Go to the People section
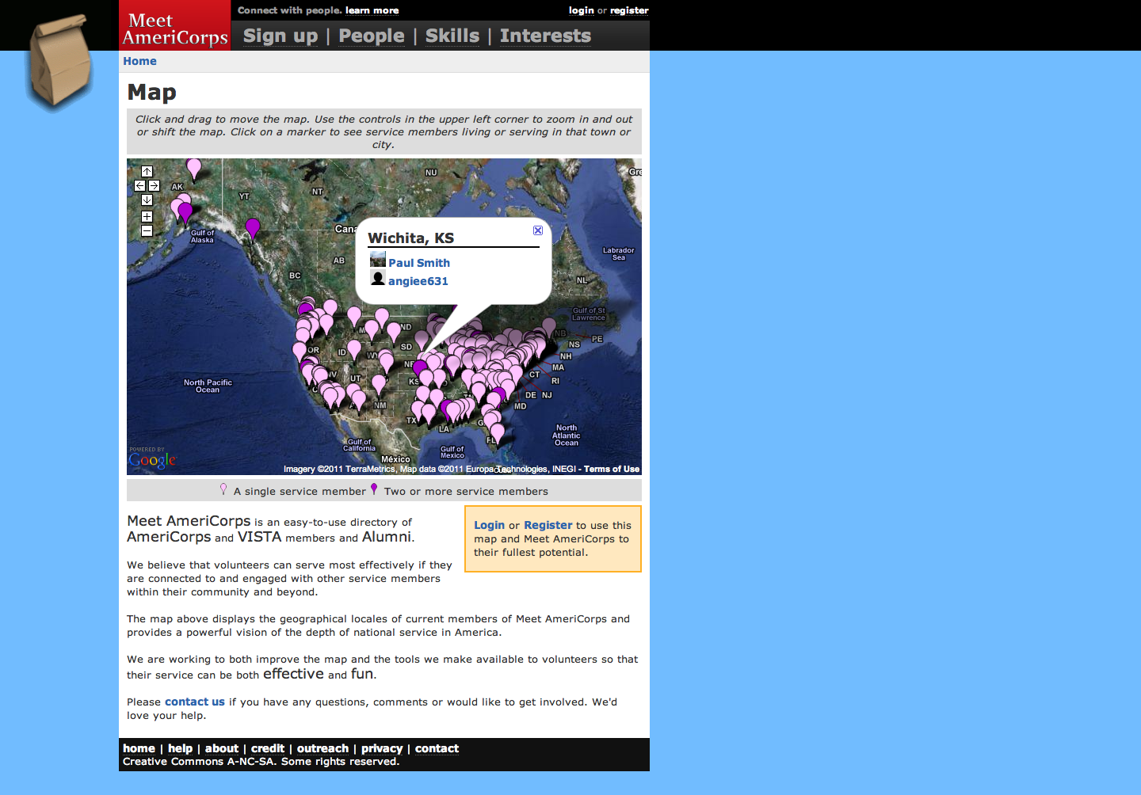This screenshot has width=1141, height=795. click(x=372, y=36)
